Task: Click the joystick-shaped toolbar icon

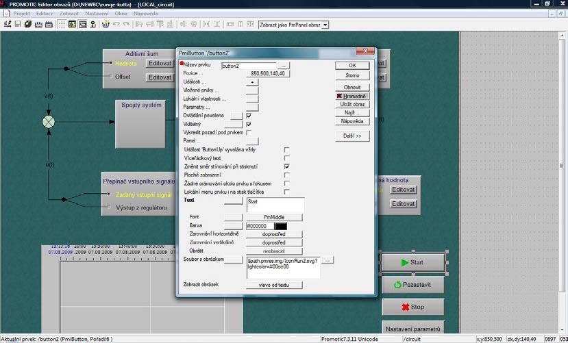Action: pos(92,24)
